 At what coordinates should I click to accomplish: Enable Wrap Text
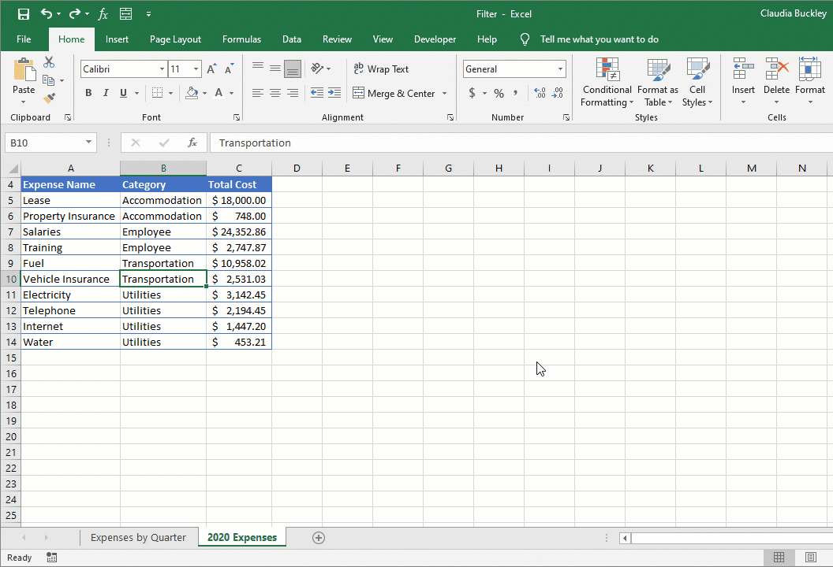point(381,69)
